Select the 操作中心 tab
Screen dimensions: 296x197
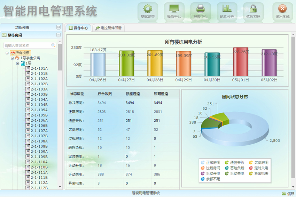tap(78, 28)
